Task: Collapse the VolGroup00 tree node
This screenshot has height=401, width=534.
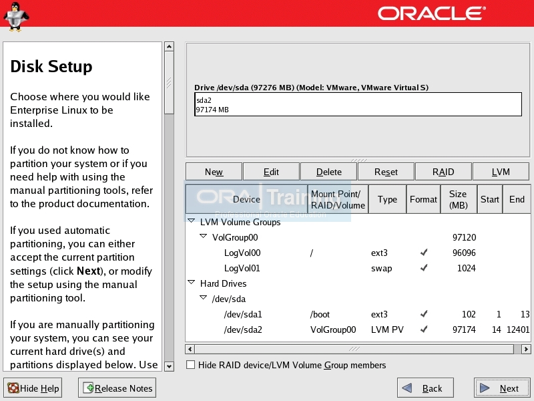Action: coord(204,236)
